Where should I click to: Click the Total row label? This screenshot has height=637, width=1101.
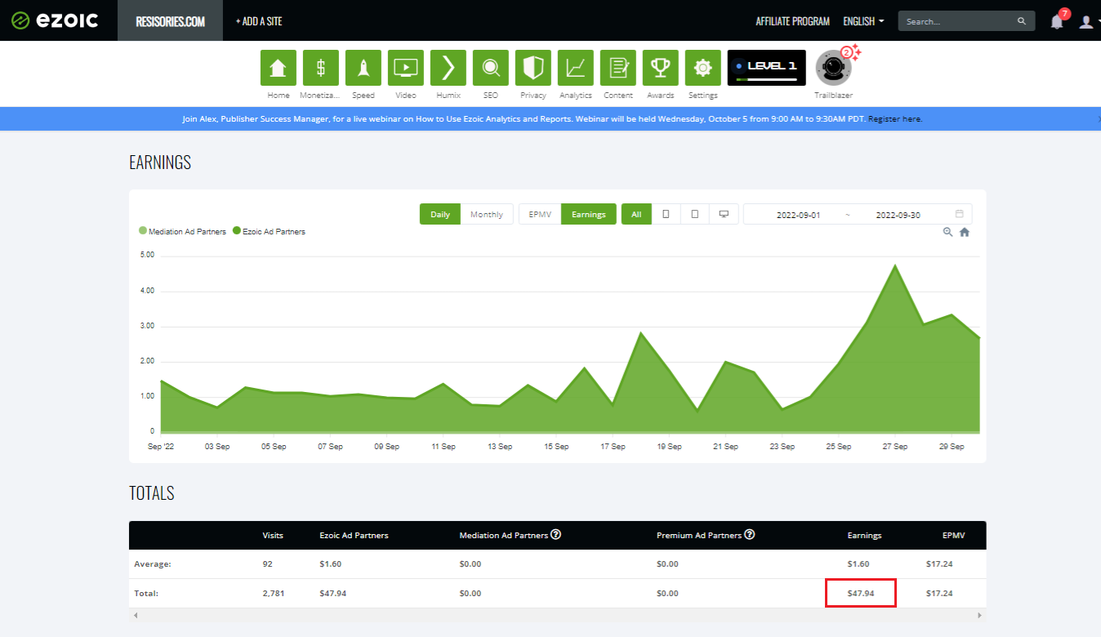146,593
